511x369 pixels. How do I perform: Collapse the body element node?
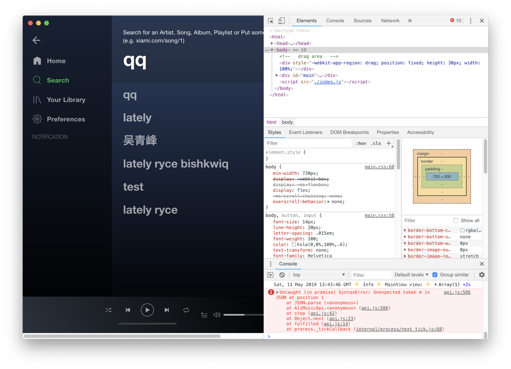[272, 50]
